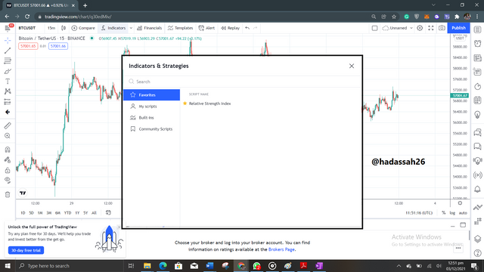Open notifications bell icon
The image size is (484, 272).
(x=477, y=189)
